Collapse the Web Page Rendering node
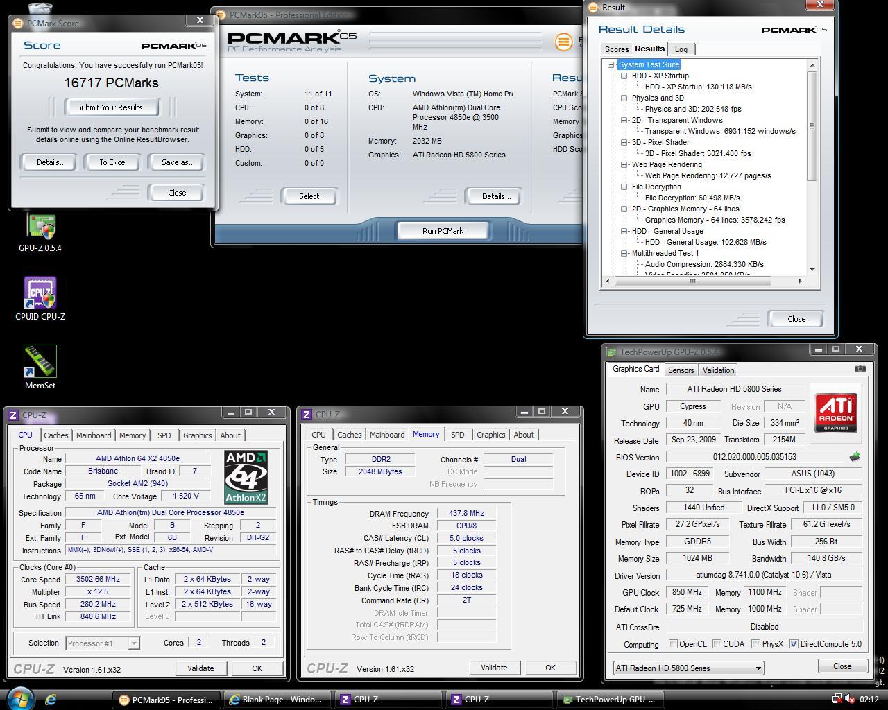Viewport: 888px width, 710px height. pos(624,164)
